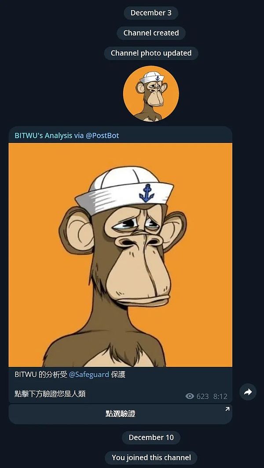
Task: Click the caption line 點擊下方驗證您是人類
Action: [50, 394]
